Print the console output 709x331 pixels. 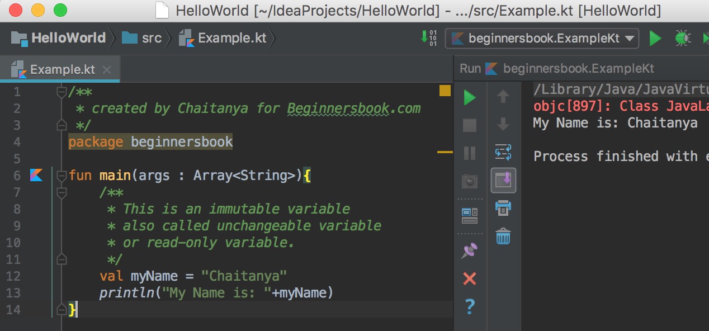coord(503,208)
